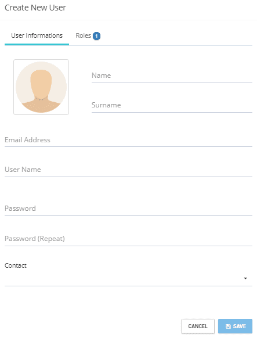257x338 pixels.
Task: Click the blue Roles count badge
Action: (96, 36)
